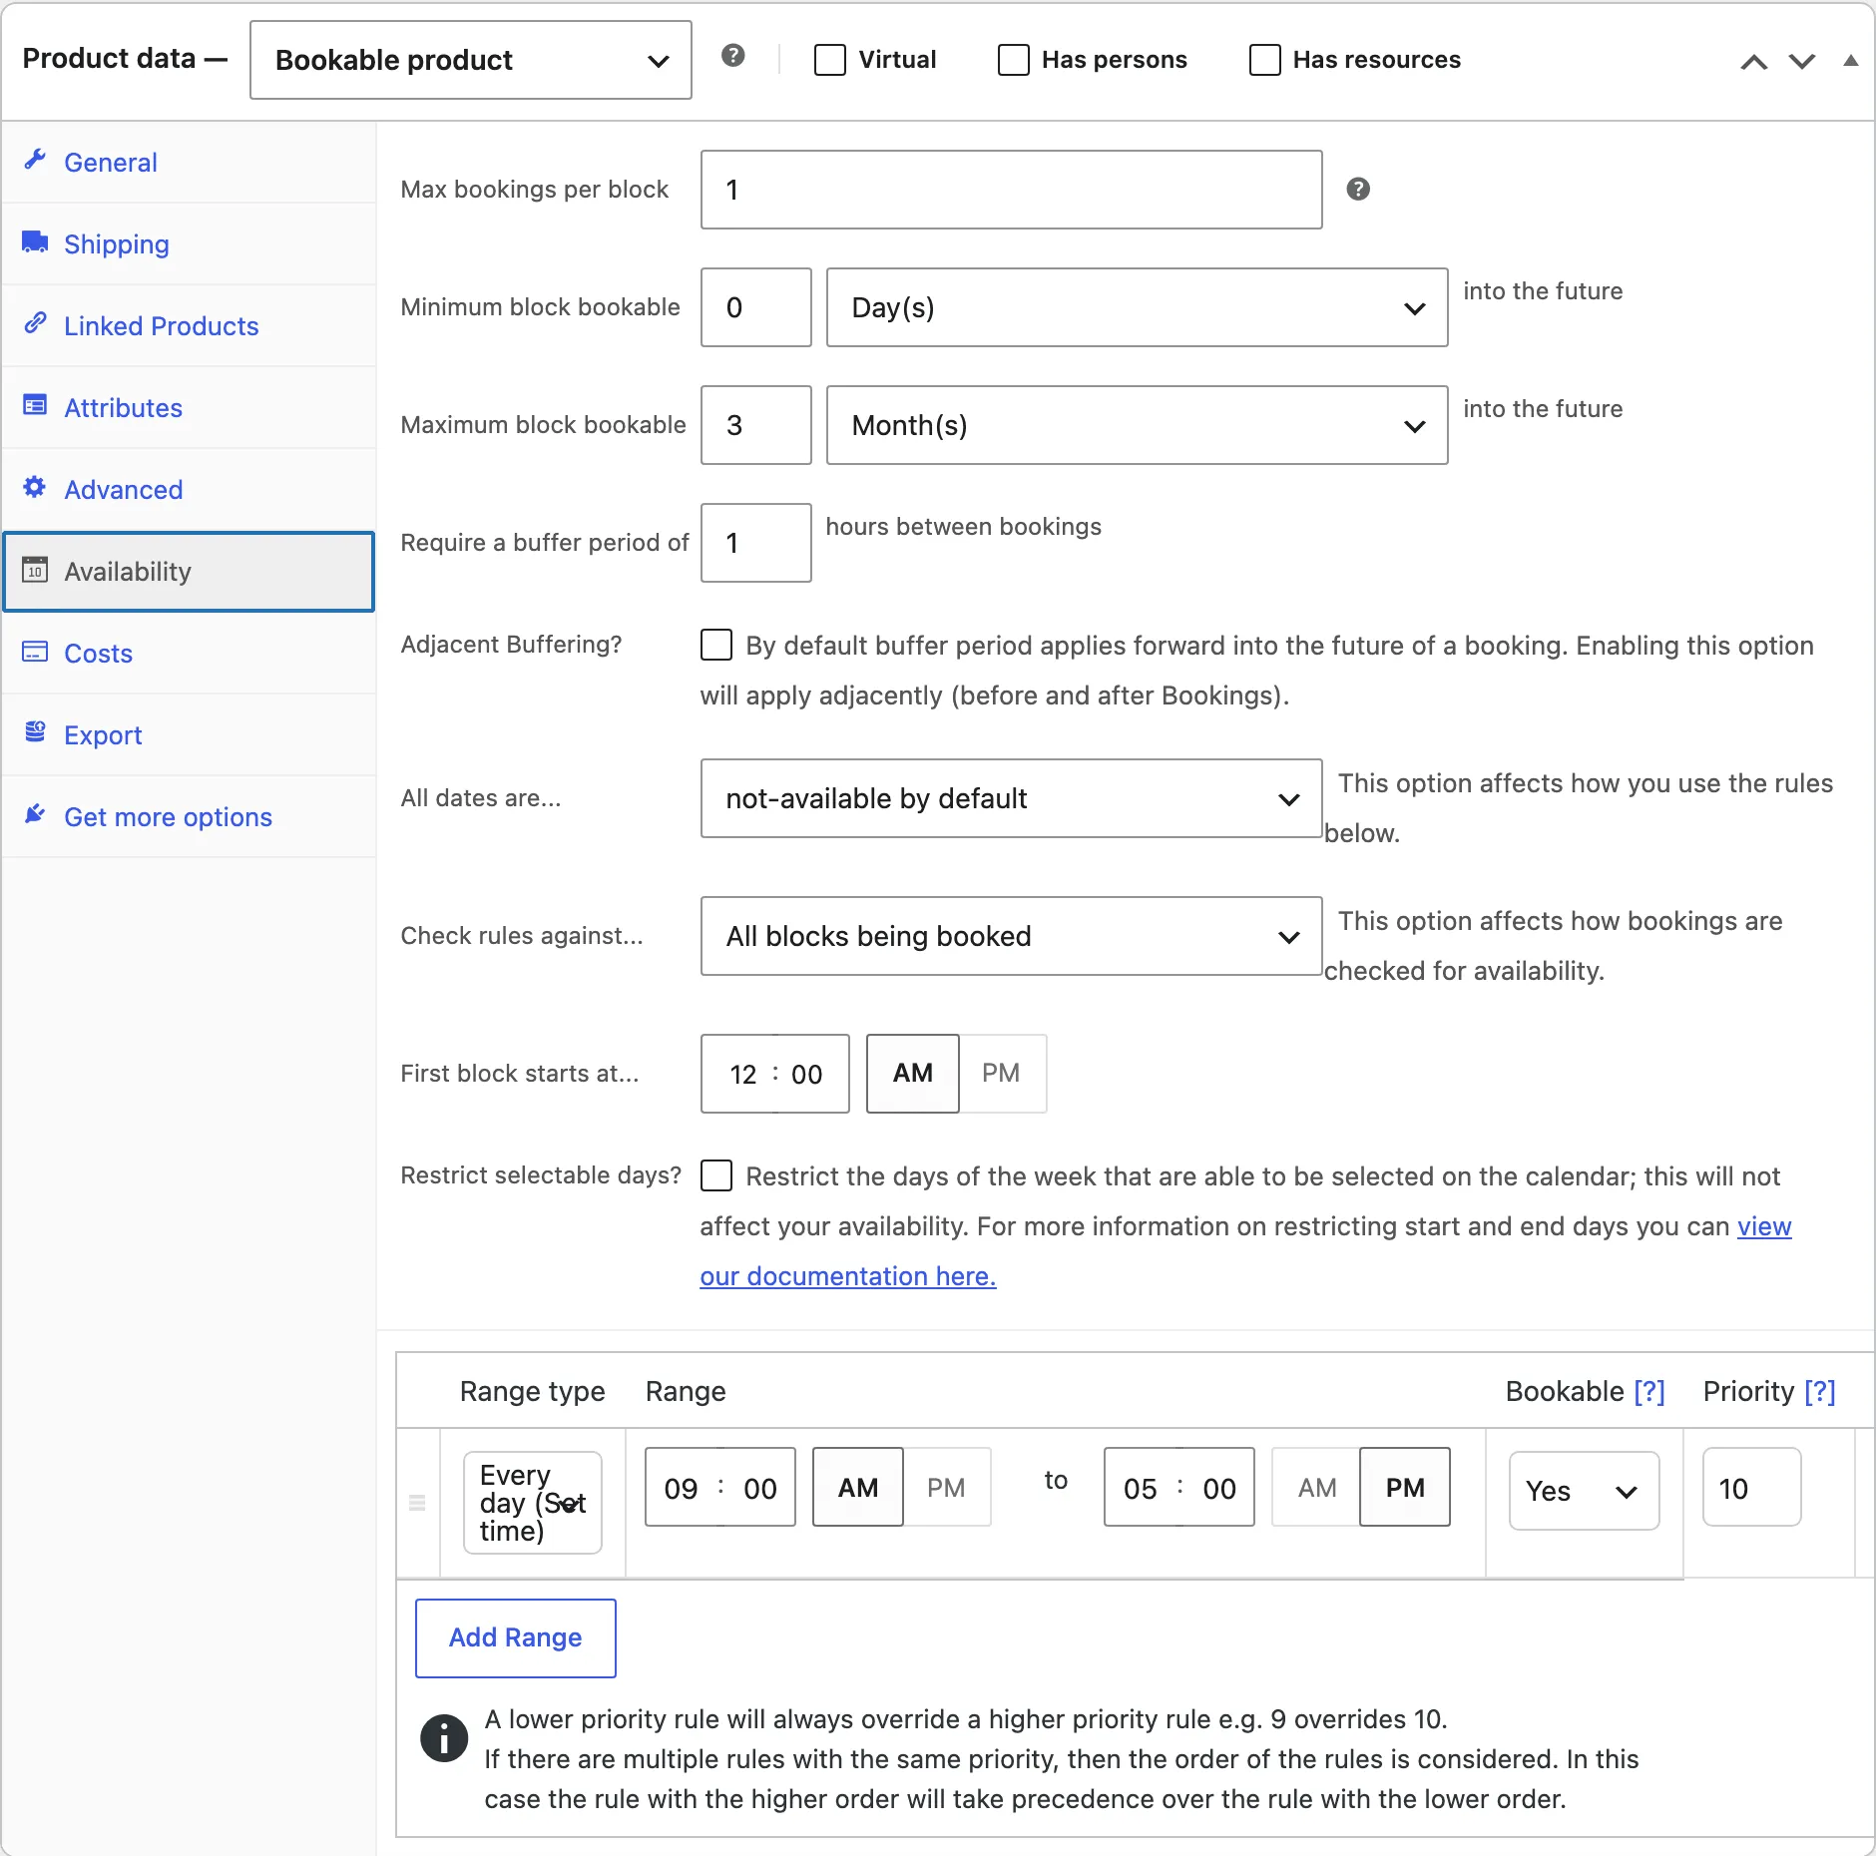Click the Costs card icon
The height and width of the screenshot is (1856, 1876).
tap(35, 652)
